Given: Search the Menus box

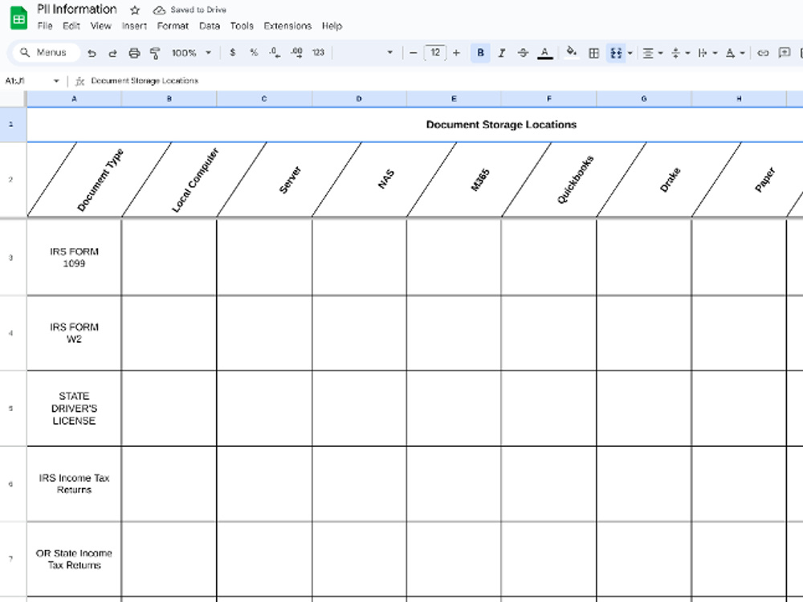Looking at the screenshot, I should coord(47,52).
